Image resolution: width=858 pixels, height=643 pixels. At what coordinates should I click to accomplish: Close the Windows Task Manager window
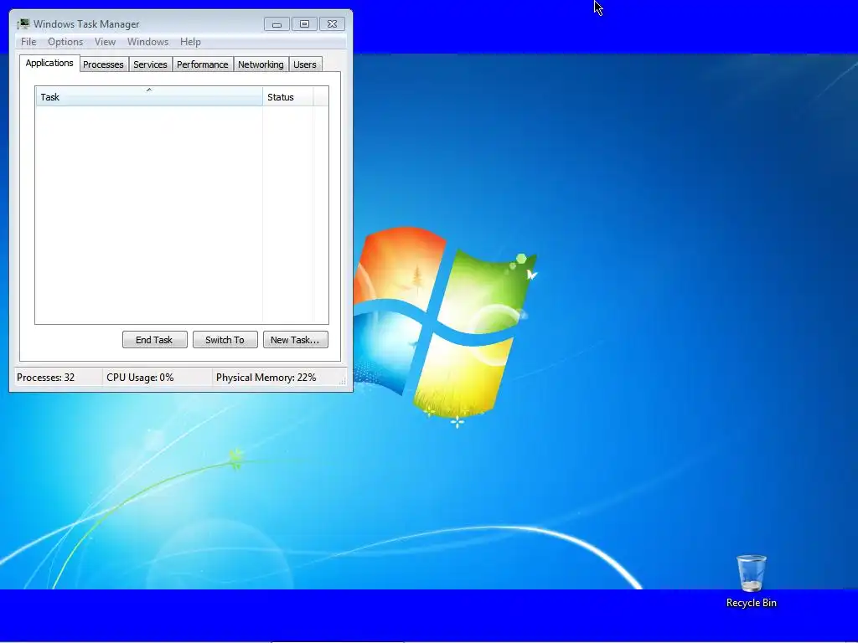332,24
